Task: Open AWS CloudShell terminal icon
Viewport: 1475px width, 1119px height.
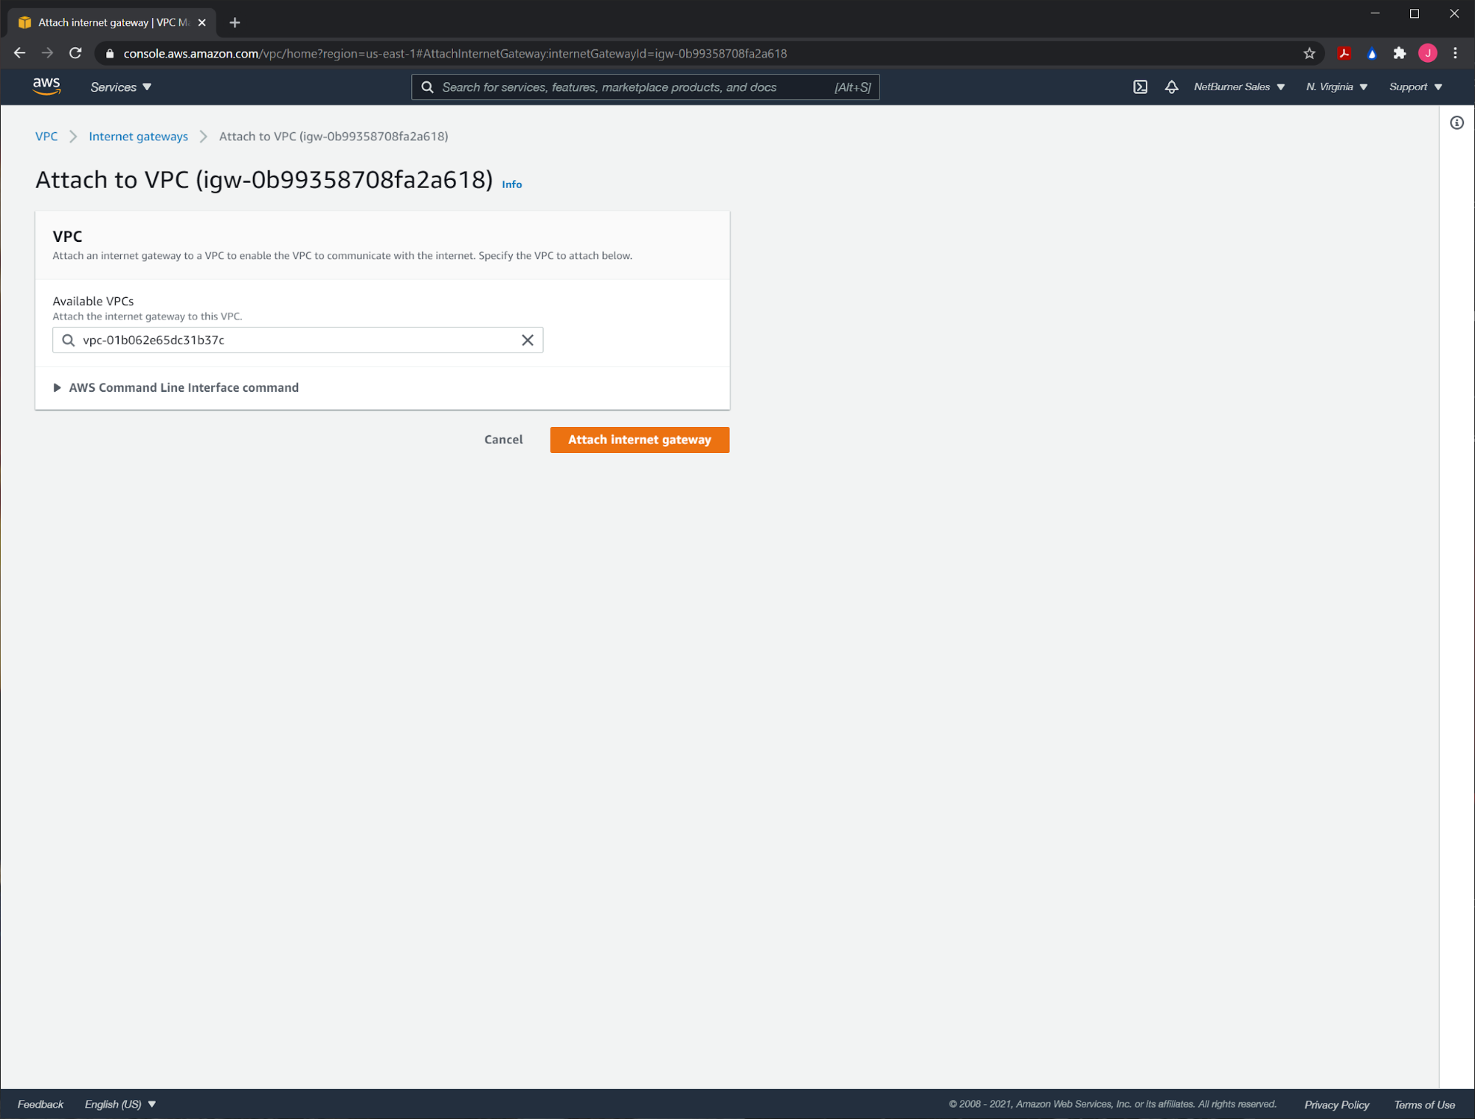Action: click(x=1140, y=87)
